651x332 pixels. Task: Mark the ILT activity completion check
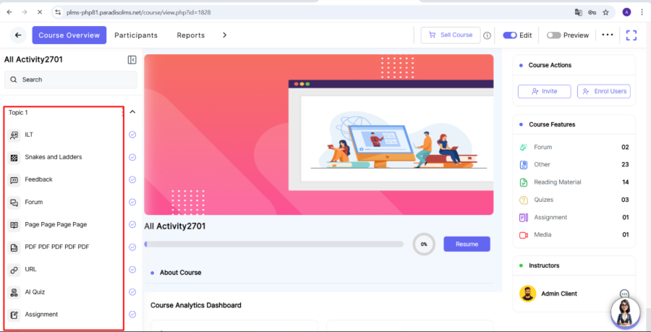[132, 135]
